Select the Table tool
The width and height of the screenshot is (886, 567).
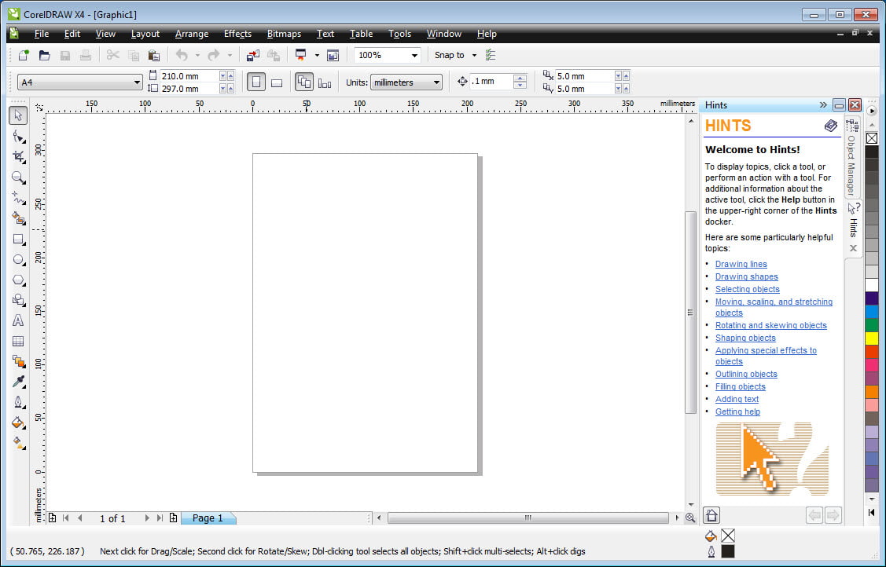18,341
